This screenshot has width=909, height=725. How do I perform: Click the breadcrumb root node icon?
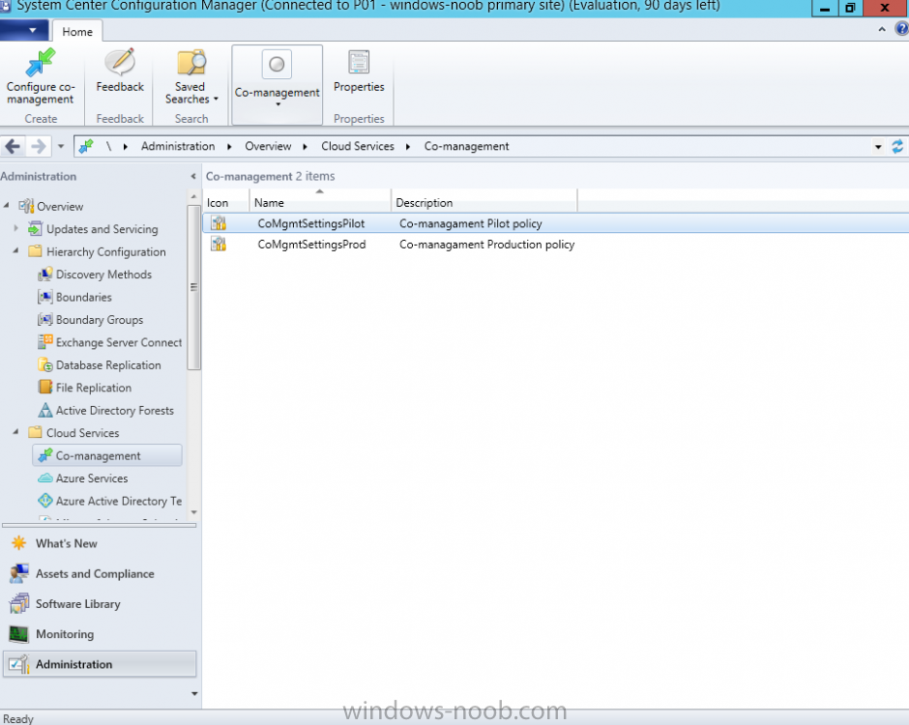point(86,146)
